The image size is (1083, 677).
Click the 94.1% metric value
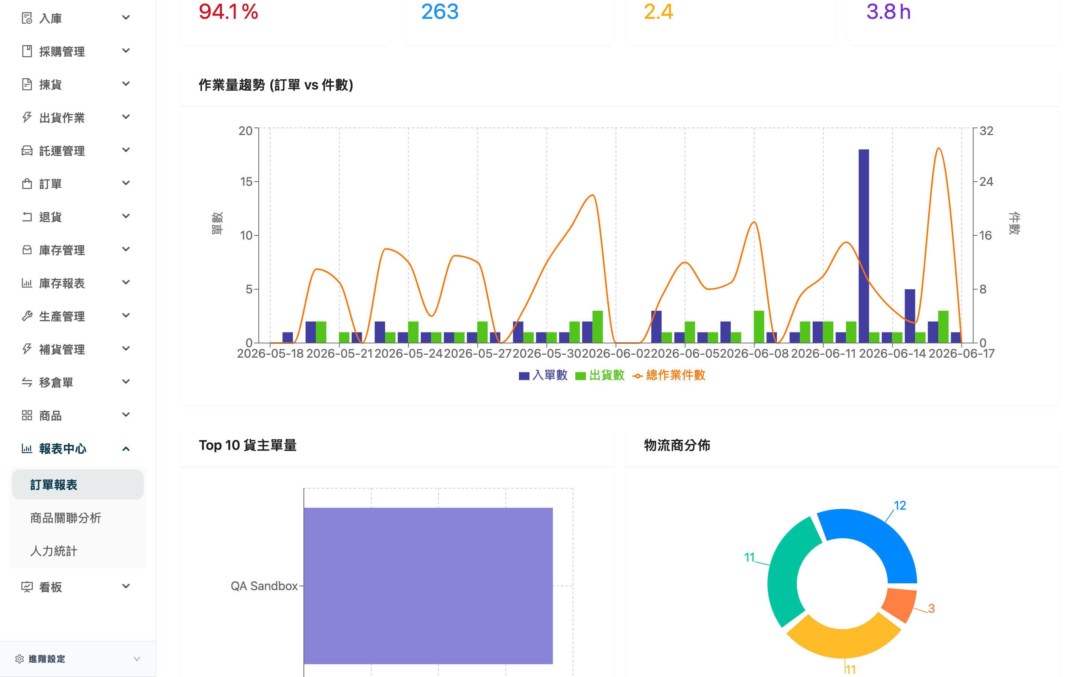[x=228, y=12]
